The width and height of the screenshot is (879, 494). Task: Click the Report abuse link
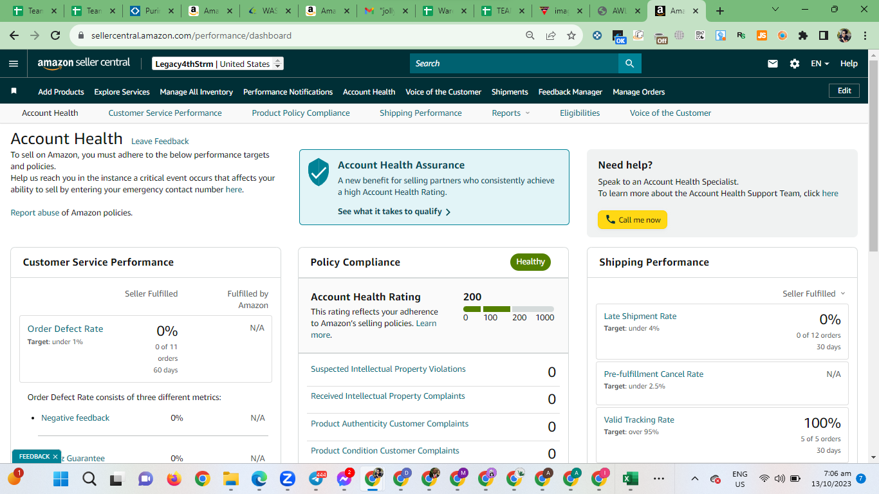35,213
